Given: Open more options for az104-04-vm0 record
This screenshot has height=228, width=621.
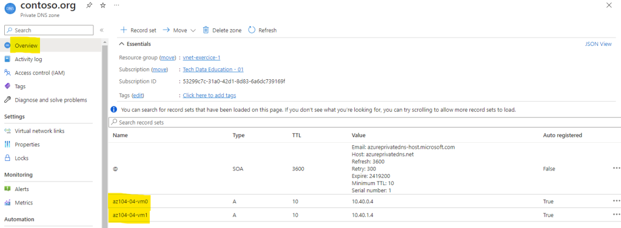Looking at the screenshot, I should (x=616, y=201).
